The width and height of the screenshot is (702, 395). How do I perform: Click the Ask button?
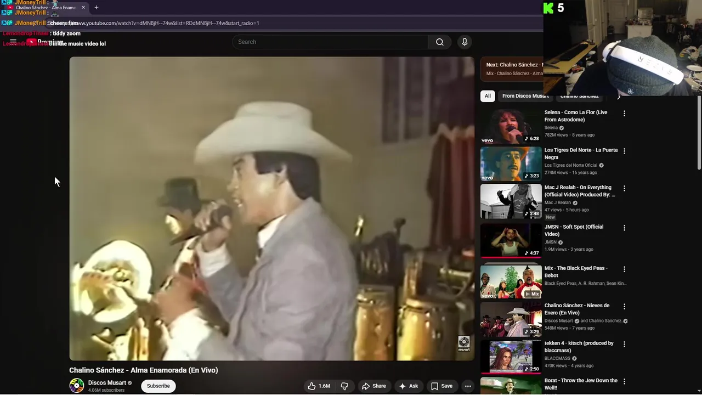coord(409,386)
